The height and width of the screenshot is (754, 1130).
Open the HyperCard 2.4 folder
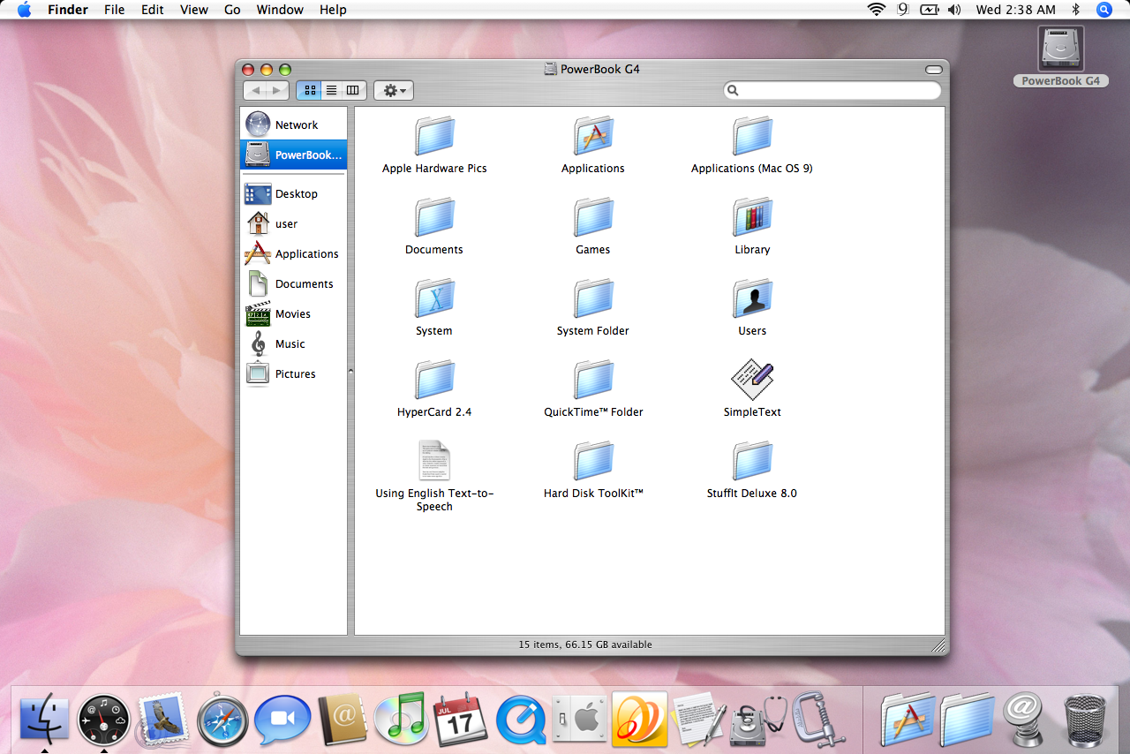434,380
